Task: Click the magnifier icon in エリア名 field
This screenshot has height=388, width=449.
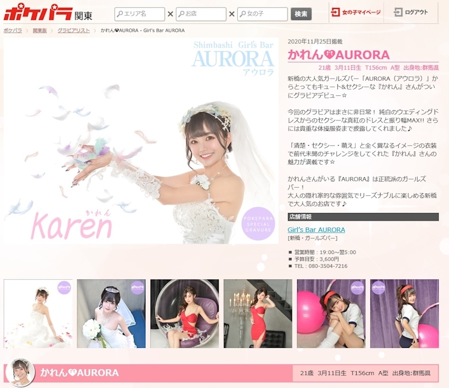Action: [x=120, y=14]
